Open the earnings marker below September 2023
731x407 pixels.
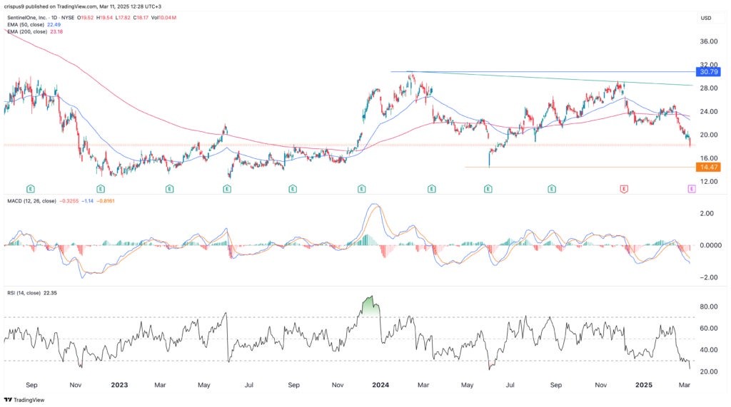click(293, 189)
